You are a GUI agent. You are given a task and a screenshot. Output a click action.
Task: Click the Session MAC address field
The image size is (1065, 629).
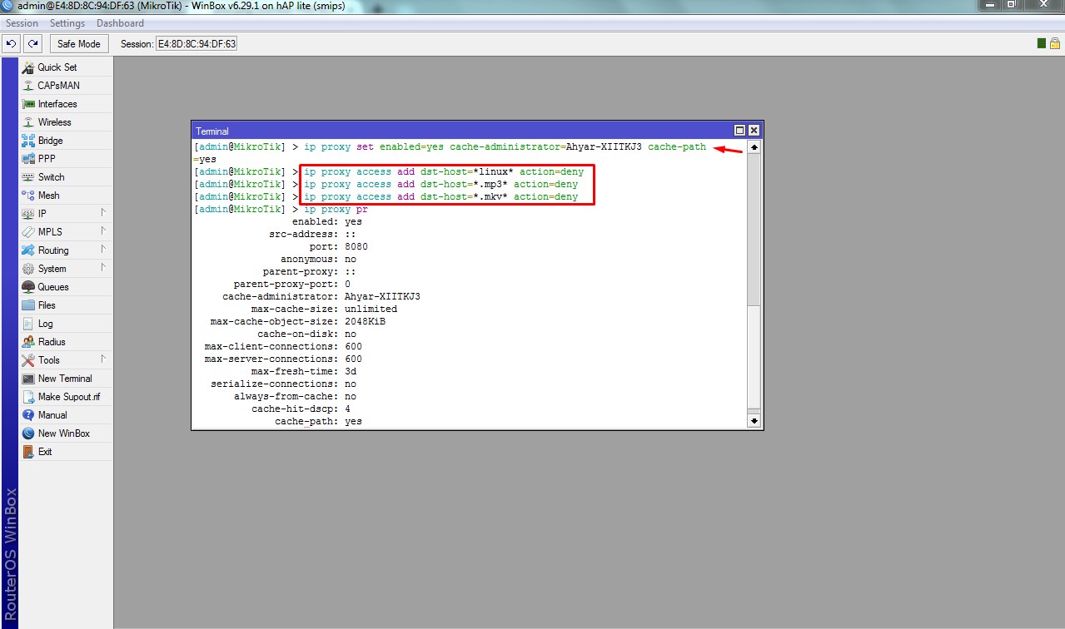coord(197,43)
